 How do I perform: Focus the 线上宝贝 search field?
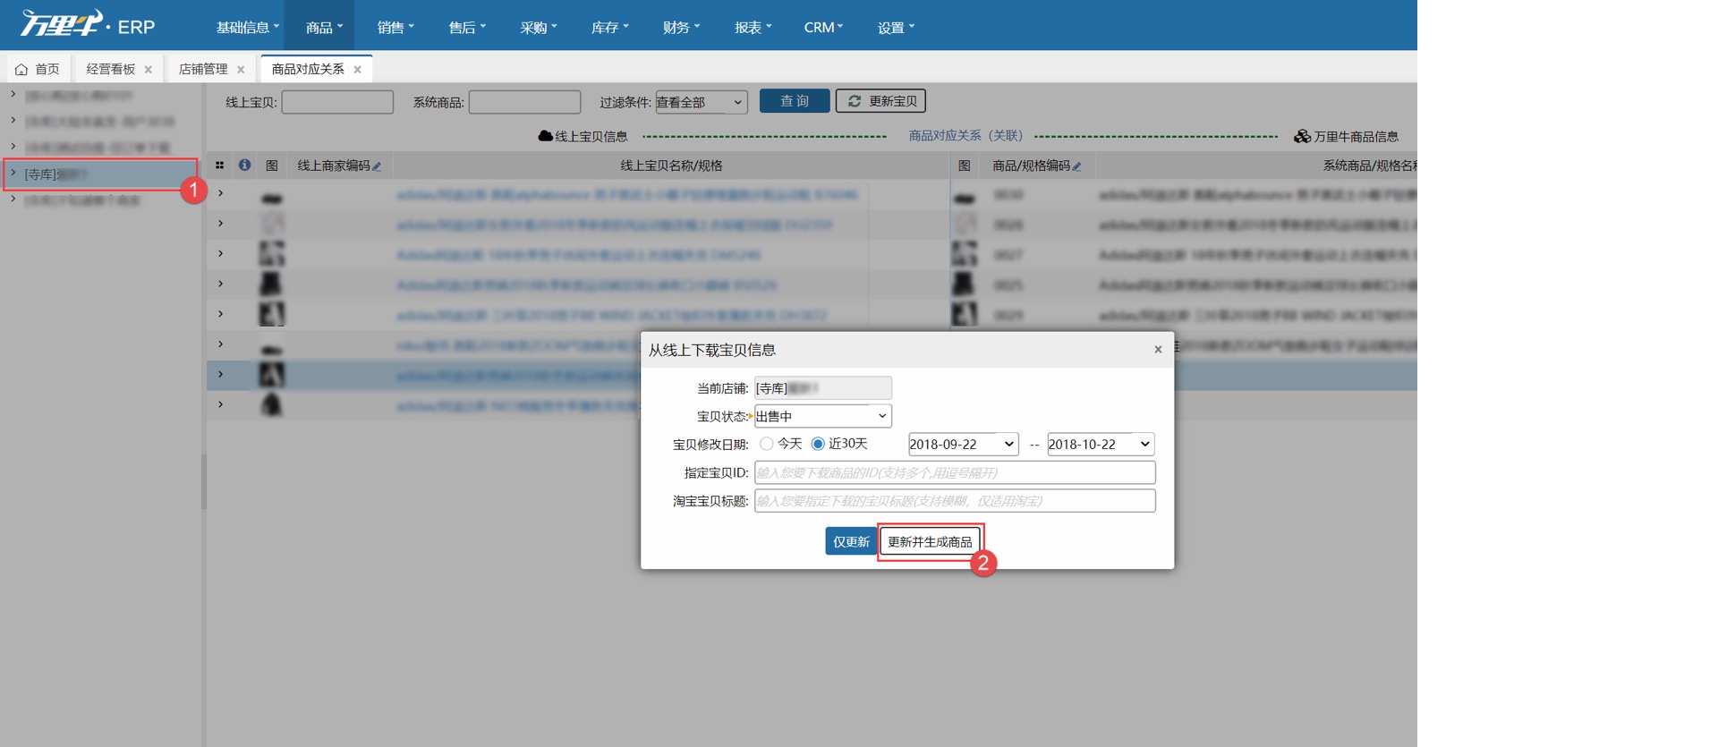point(337,102)
